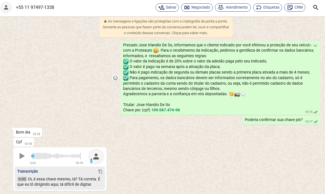This screenshot has height=194, width=325.
Task: Open the Negociado button
Action: [x=197, y=7]
